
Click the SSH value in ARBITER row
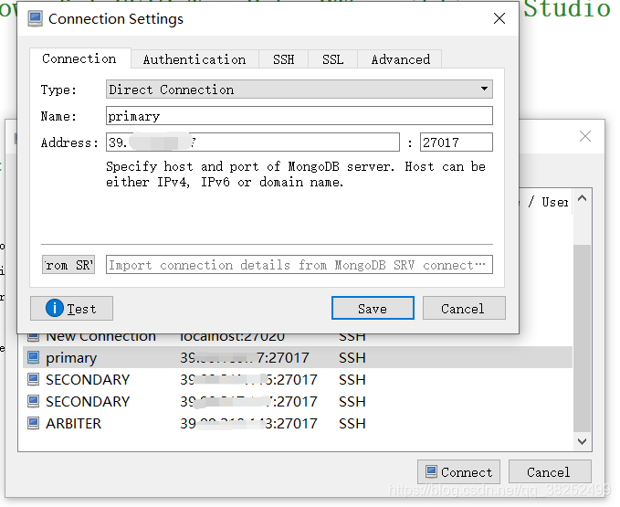click(352, 423)
